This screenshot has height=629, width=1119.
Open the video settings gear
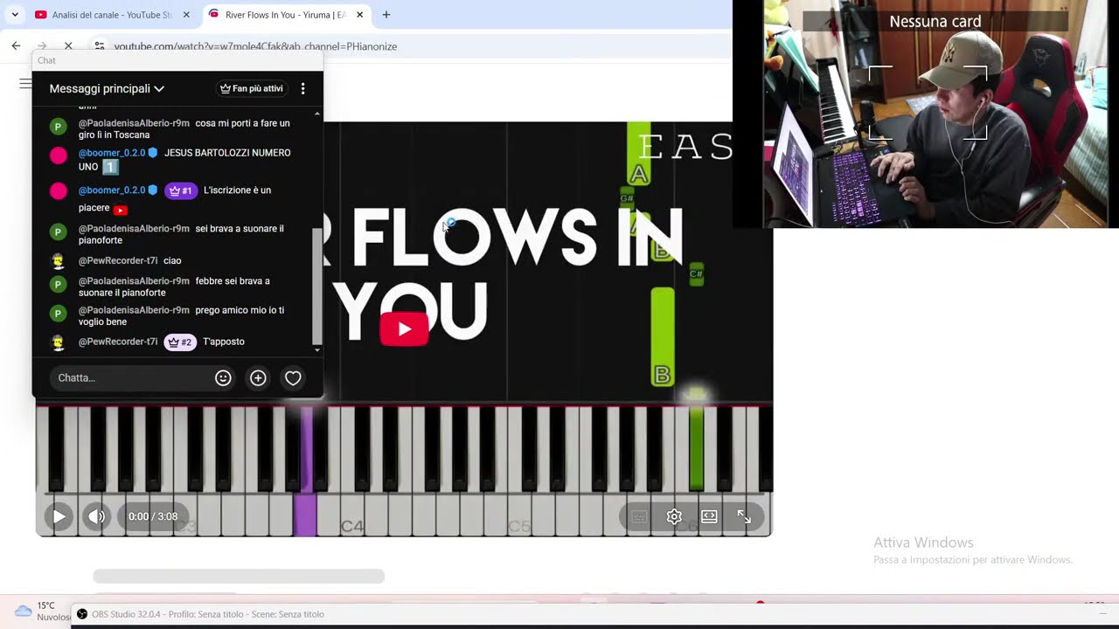click(674, 516)
